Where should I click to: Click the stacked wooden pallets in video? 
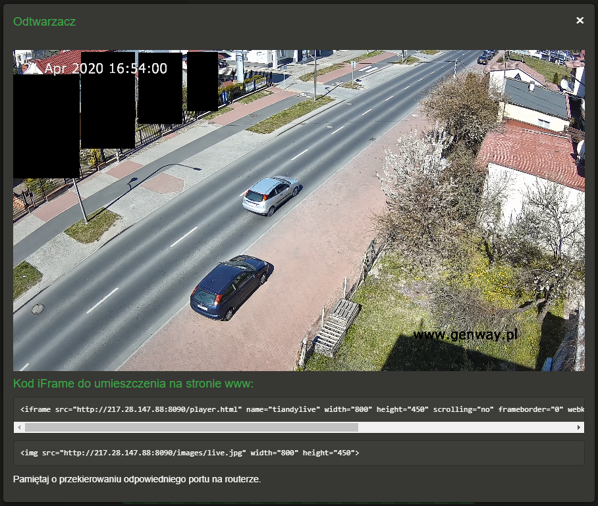[338, 326]
